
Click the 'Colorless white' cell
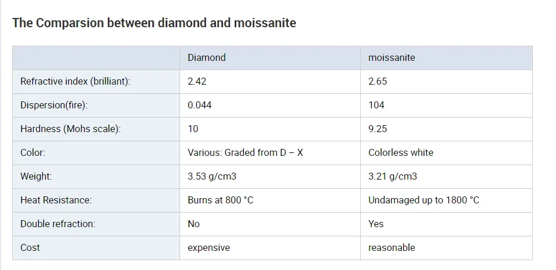tap(401, 153)
